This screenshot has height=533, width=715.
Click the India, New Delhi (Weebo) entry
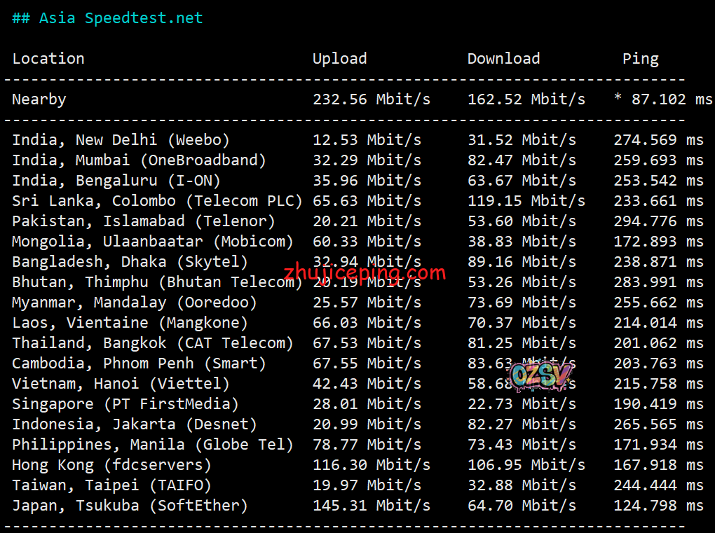click(121, 140)
